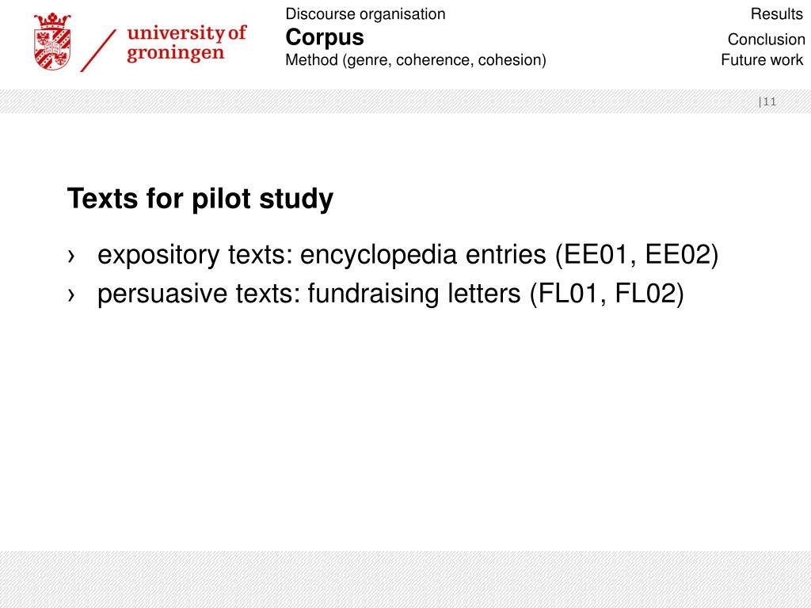Navigate to the Results section
The height and width of the screenshot is (608, 811).
click(x=777, y=14)
